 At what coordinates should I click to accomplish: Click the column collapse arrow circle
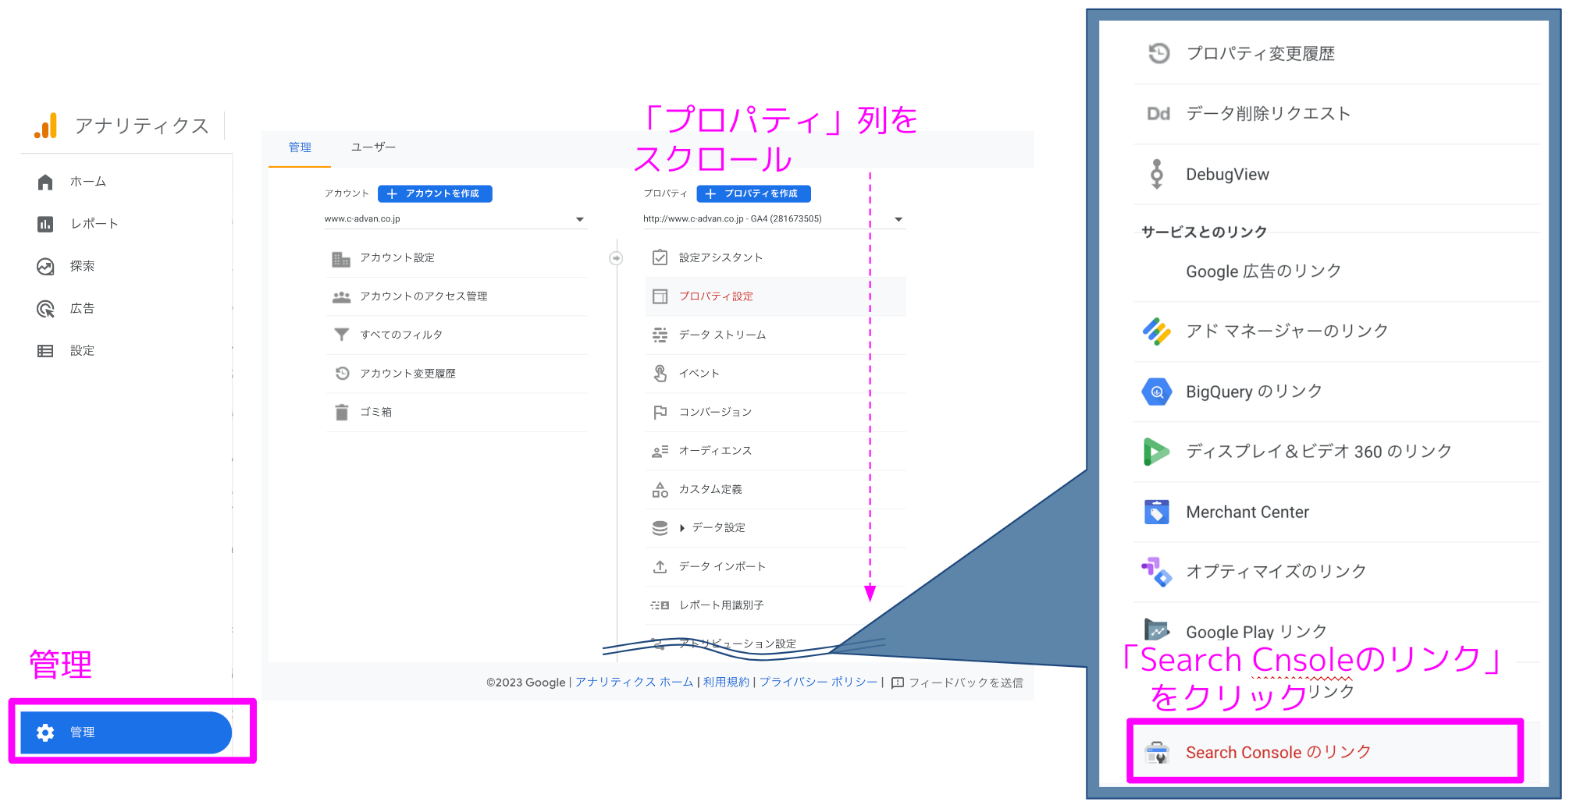(616, 258)
